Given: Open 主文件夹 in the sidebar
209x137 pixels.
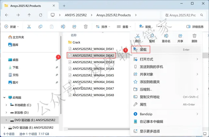Looking at the screenshot, I should [x=16, y=37].
